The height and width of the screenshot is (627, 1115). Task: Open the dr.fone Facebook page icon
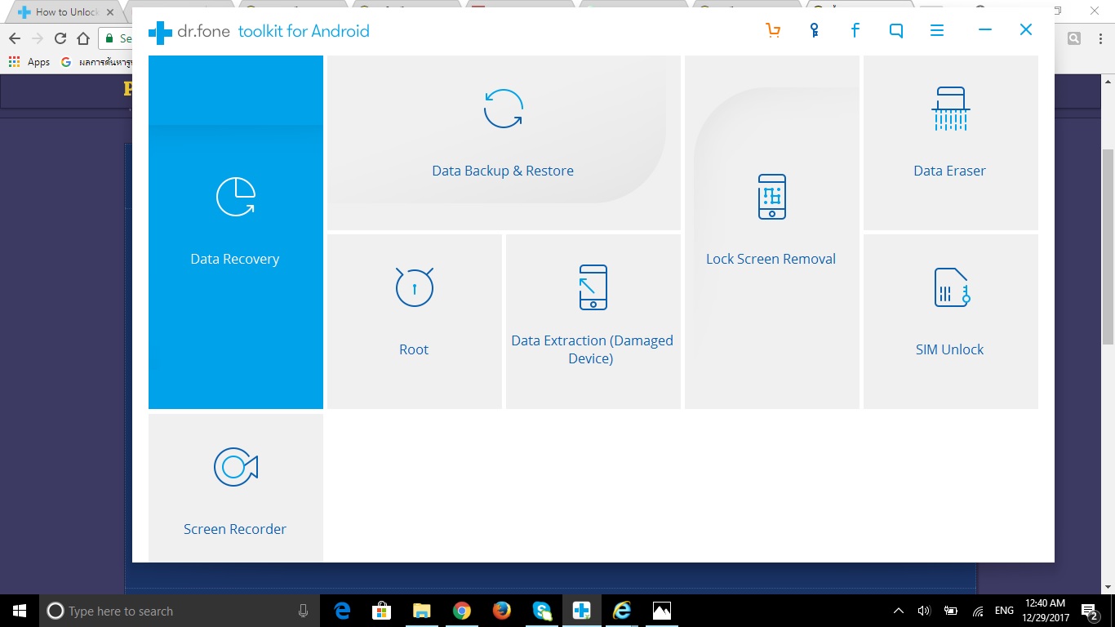coord(855,31)
